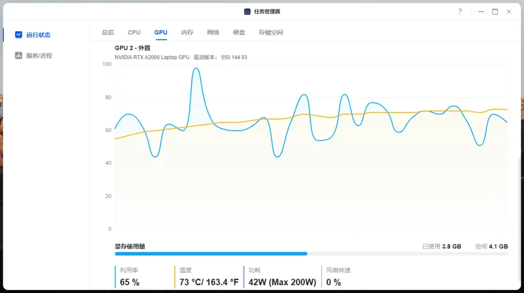Select the GPU tab

161,32
